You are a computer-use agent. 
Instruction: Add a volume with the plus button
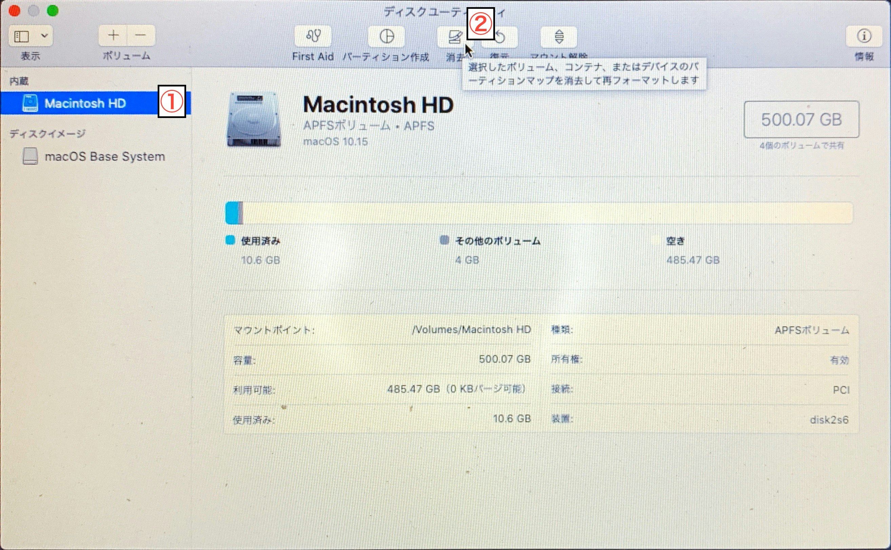(113, 35)
